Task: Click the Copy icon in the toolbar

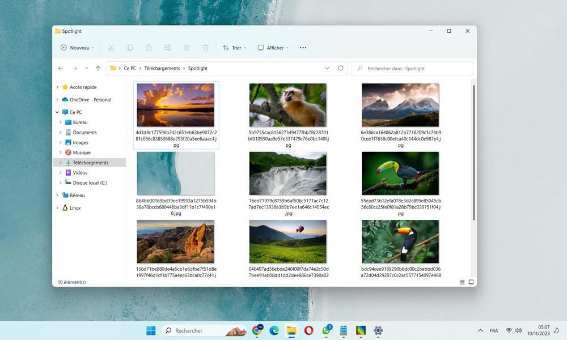Action: (x=130, y=48)
